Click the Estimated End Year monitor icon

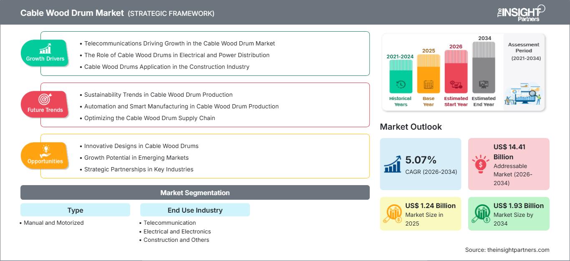click(484, 85)
